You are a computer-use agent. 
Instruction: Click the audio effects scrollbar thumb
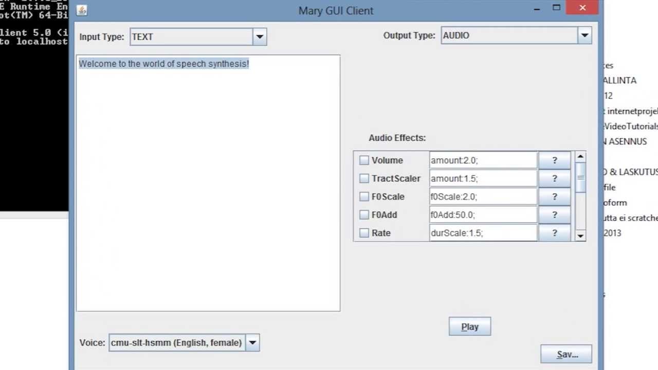(x=580, y=178)
